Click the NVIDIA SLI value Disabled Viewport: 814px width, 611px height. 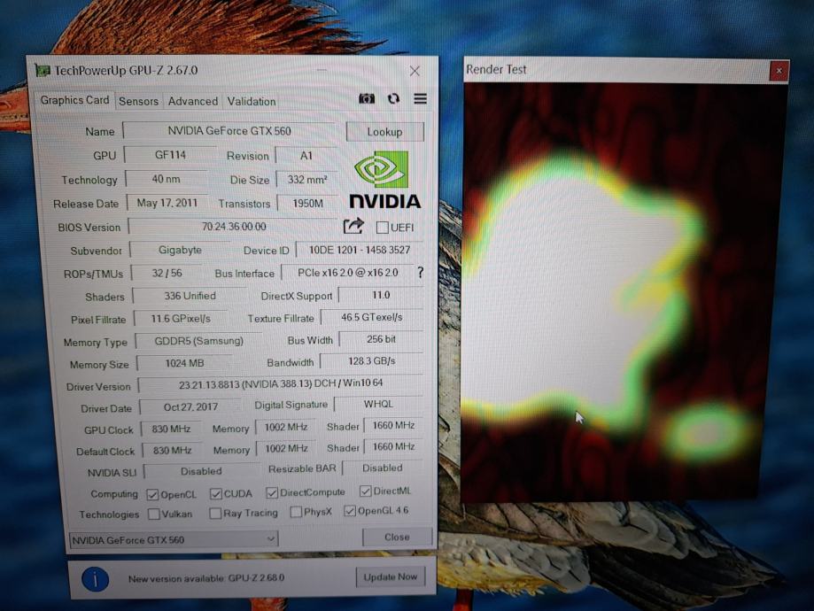(201, 471)
